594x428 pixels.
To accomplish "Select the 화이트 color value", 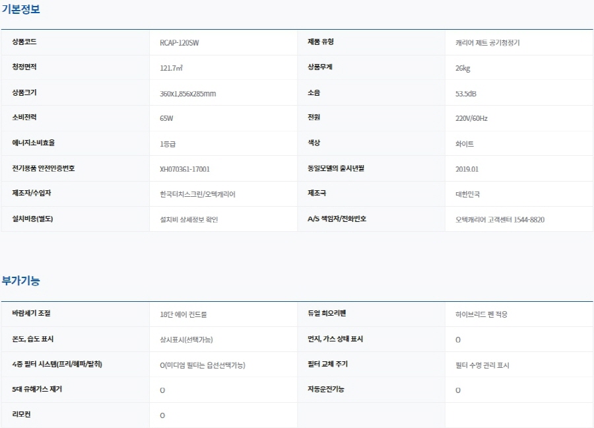I will tap(464, 144).
